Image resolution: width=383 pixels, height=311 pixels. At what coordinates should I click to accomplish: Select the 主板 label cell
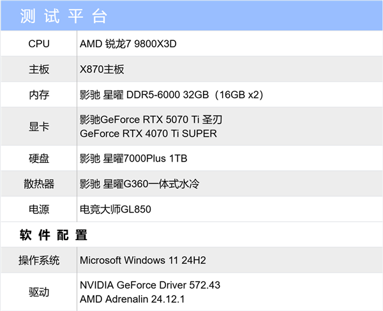point(39,69)
